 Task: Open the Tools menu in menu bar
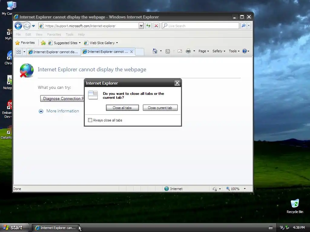point(69,34)
